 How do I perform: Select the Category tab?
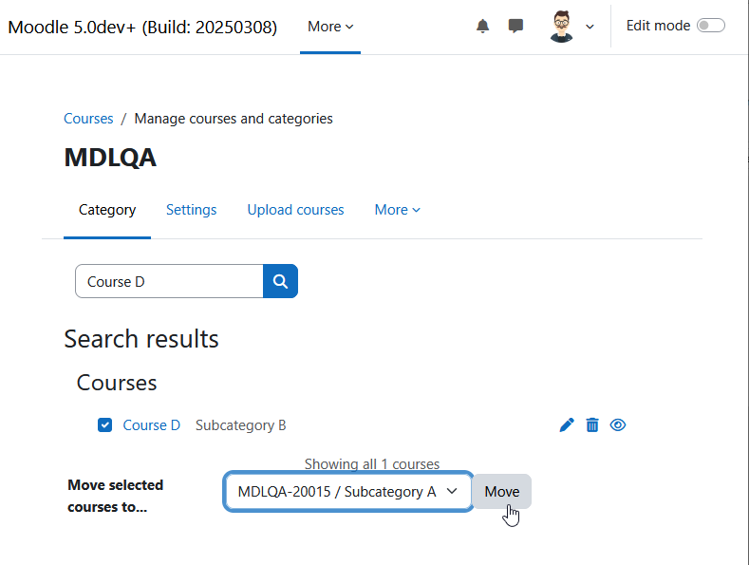[107, 210]
